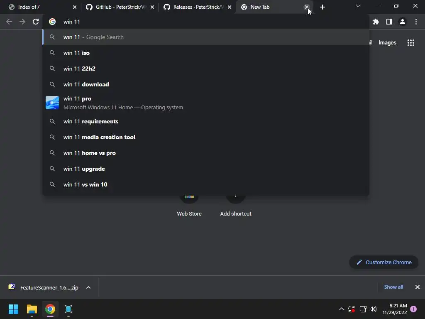Click the address bar with 'win 11'
The height and width of the screenshot is (319, 425).
[206, 22]
